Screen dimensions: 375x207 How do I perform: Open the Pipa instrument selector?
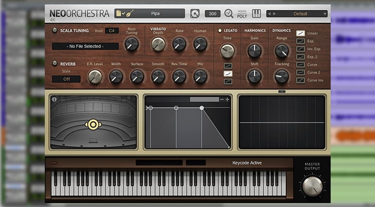pyautogui.click(x=150, y=14)
